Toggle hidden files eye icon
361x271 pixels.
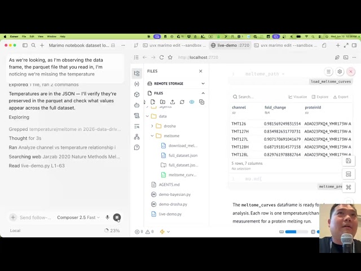click(x=192, y=102)
